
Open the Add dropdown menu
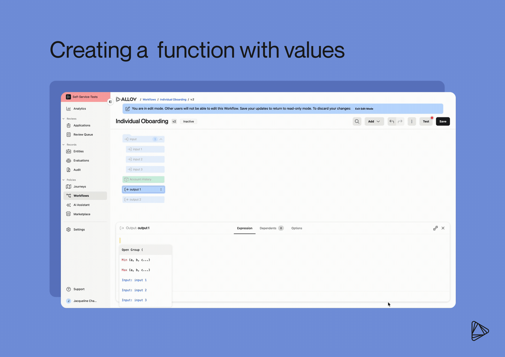(x=374, y=121)
